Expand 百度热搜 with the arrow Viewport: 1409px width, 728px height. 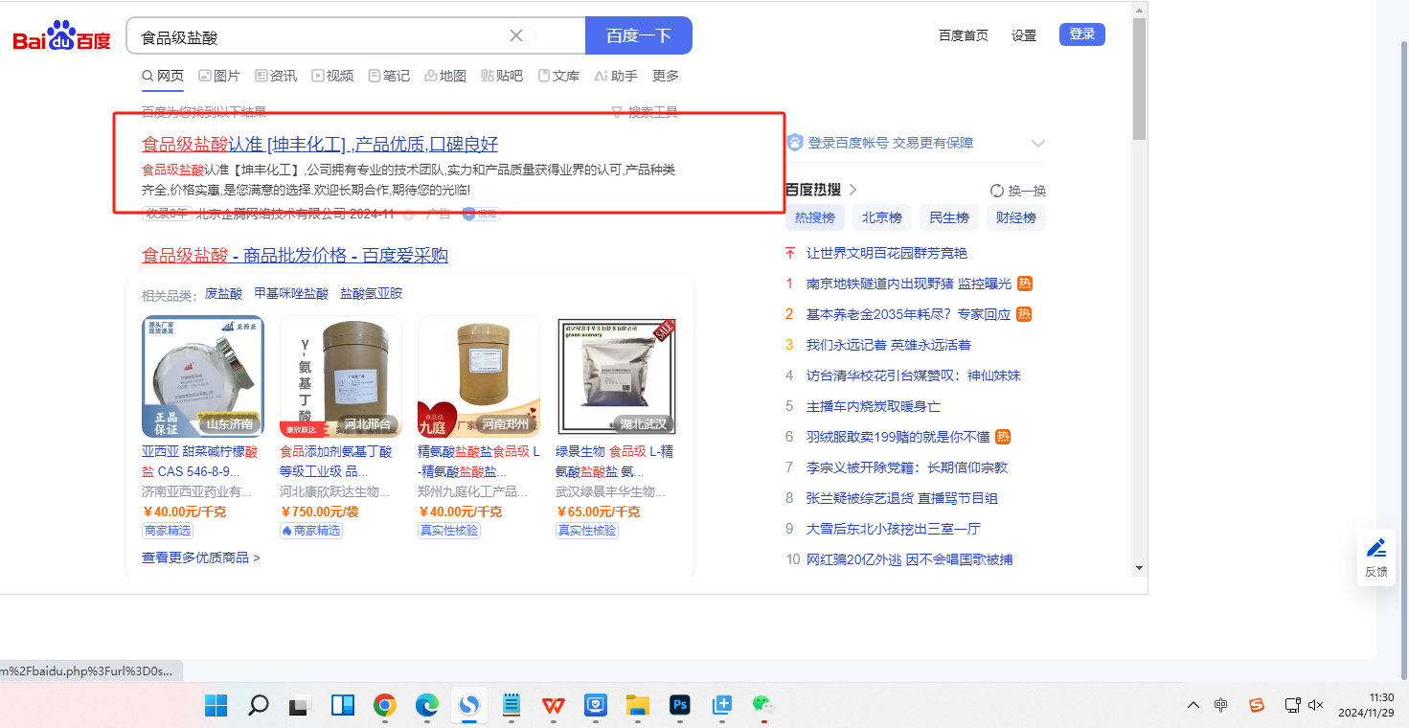[852, 190]
